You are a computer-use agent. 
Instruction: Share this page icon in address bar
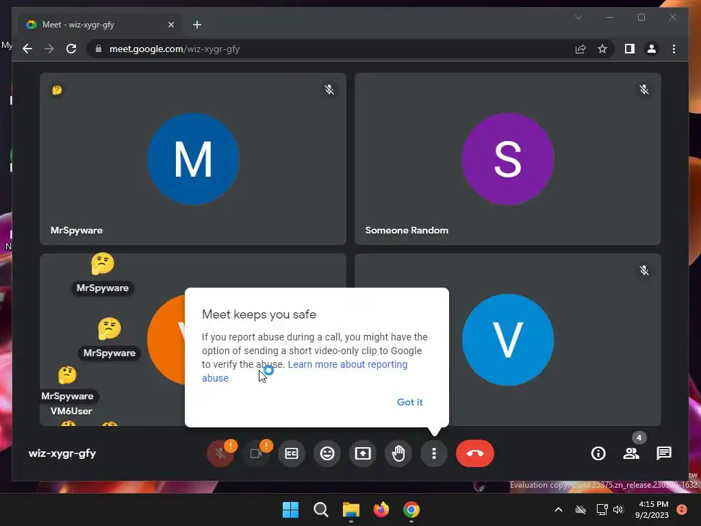click(x=581, y=49)
